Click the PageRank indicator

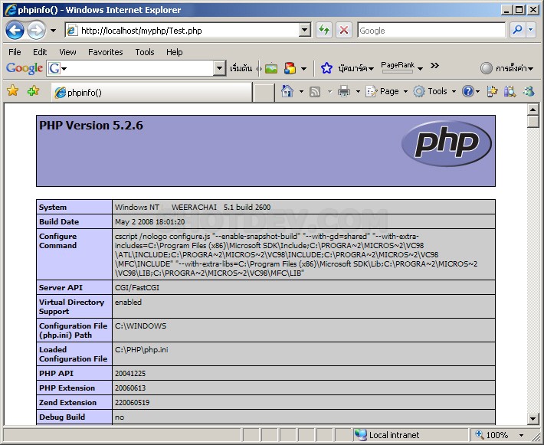coord(398,67)
